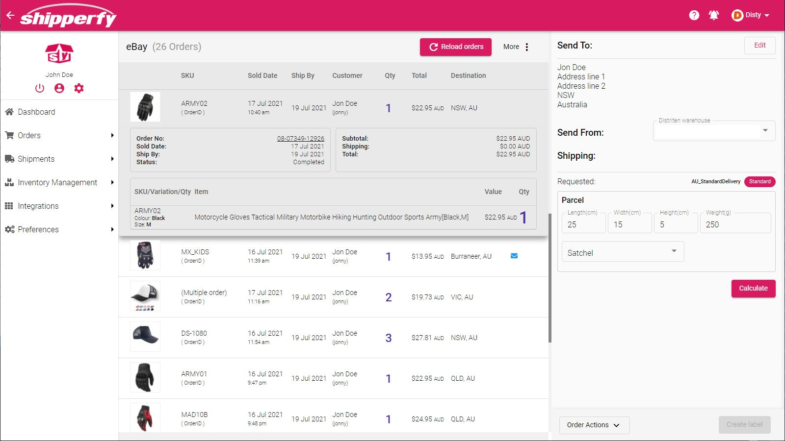Screen dimensions: 785x441
Task: Expand the Order Actions dropdown
Action: point(594,425)
